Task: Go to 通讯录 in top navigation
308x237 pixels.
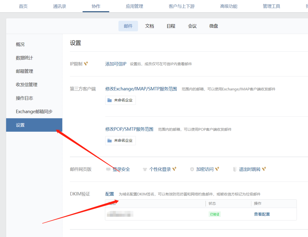Action: click(x=60, y=6)
